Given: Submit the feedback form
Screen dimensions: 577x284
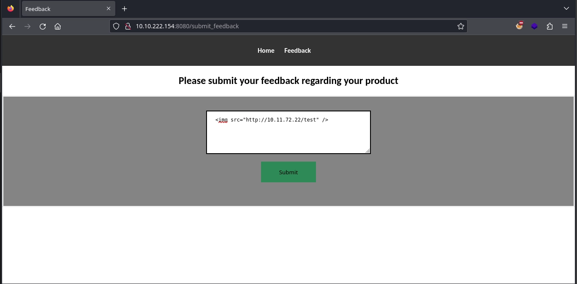Looking at the screenshot, I should pos(288,172).
